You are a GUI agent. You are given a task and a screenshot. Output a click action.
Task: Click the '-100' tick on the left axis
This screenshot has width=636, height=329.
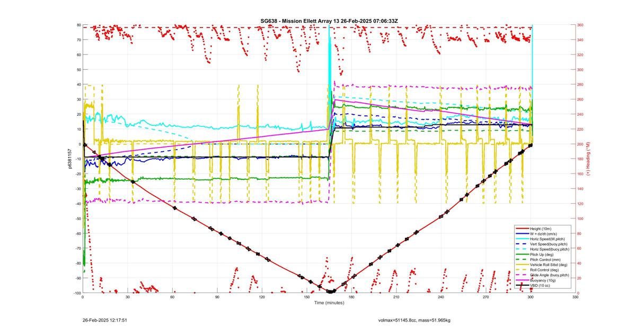(76, 293)
